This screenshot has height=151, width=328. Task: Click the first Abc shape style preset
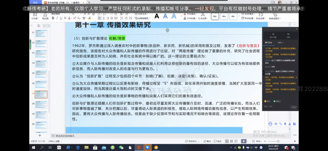(x=215, y=16)
